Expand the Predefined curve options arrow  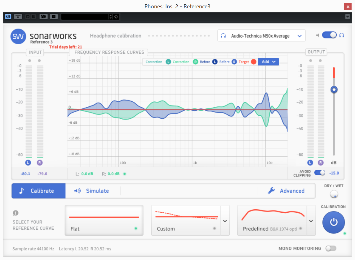pyautogui.click(x=311, y=221)
